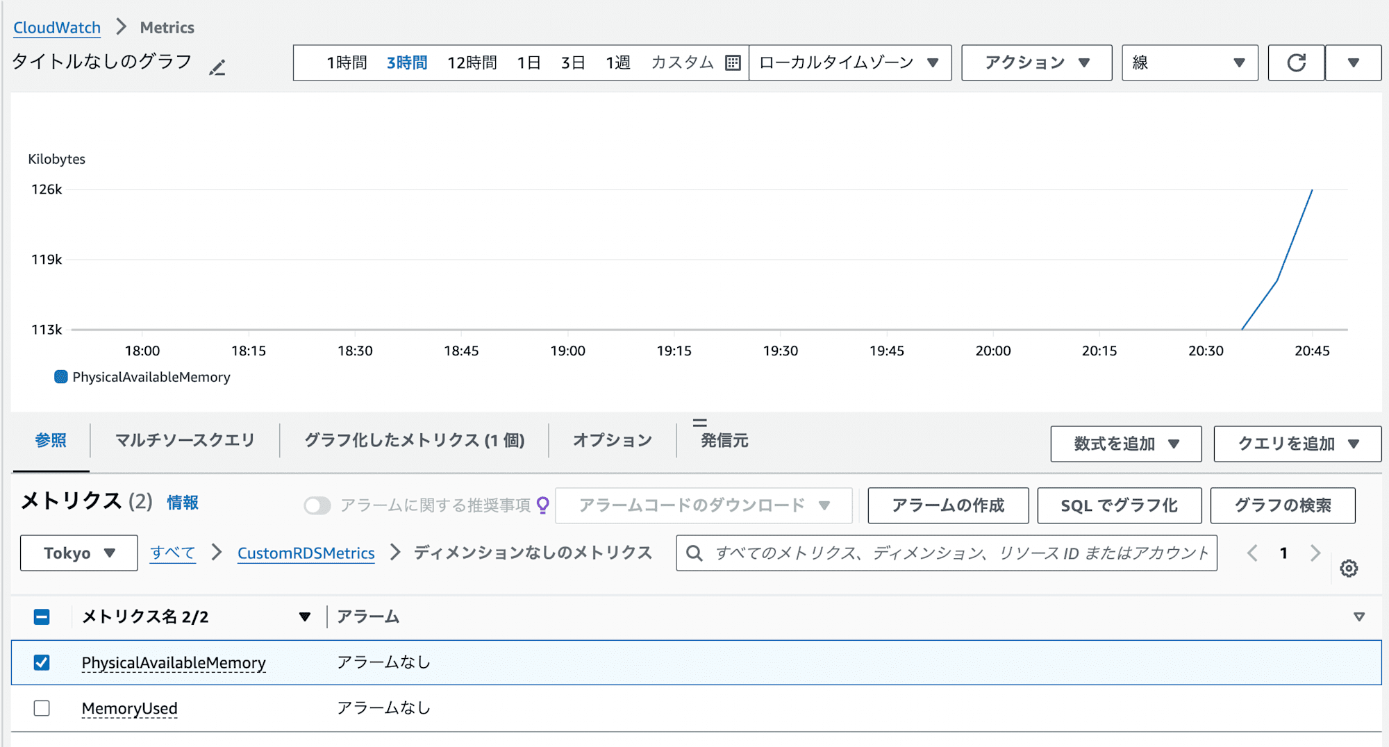Switch to 参照 tab
Image resolution: width=1389 pixels, height=747 pixels.
point(51,440)
